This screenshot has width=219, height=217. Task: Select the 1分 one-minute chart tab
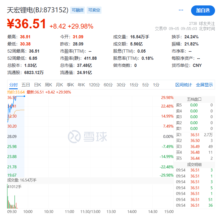coord(156,85)
